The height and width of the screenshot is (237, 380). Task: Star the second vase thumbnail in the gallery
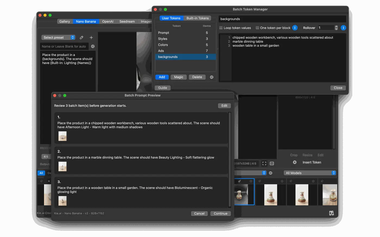(282, 181)
